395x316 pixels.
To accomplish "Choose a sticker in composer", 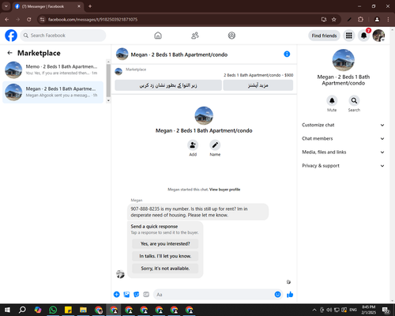I will pyautogui.click(x=137, y=295).
